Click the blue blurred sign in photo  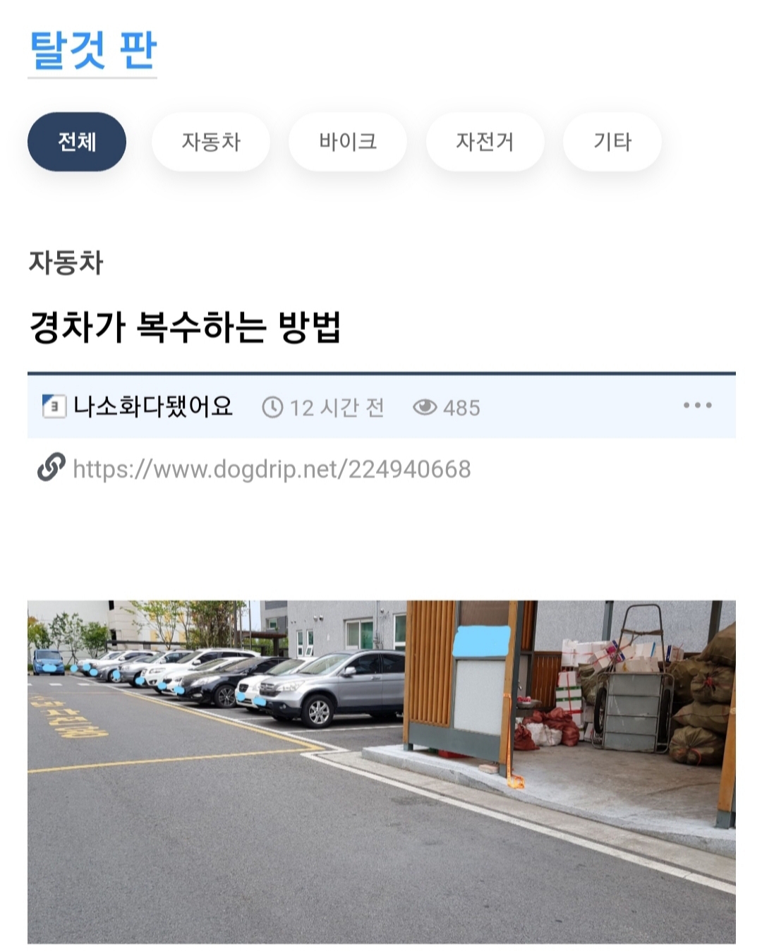coord(481,641)
